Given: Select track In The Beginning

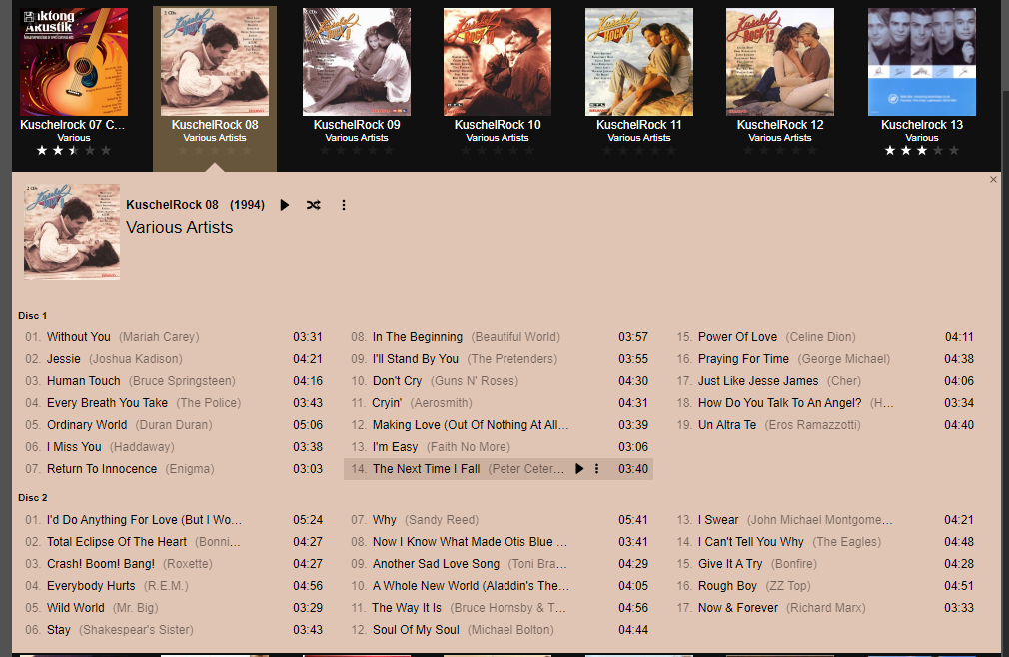Looking at the screenshot, I should (499, 337).
